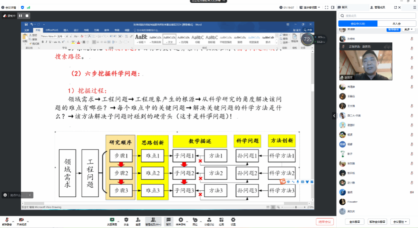Click the Invite (邀请) icon
This screenshot has width=418, height=228.
coord(138,220)
